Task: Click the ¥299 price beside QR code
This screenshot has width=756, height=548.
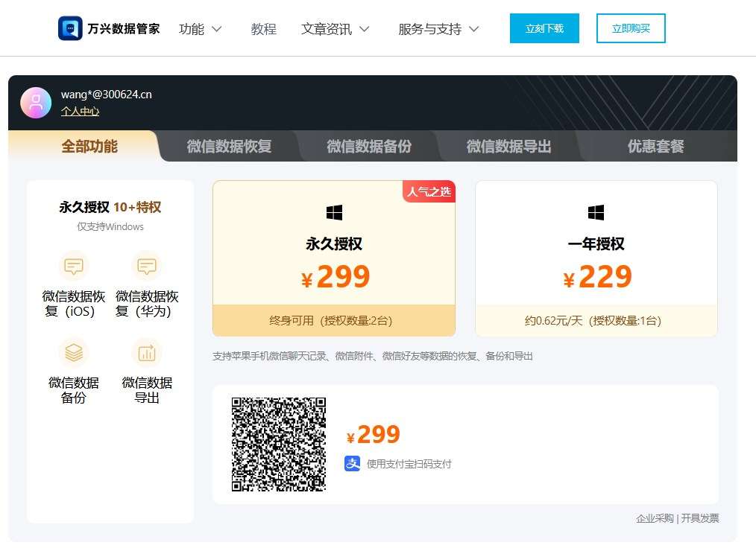Action: pos(374,435)
